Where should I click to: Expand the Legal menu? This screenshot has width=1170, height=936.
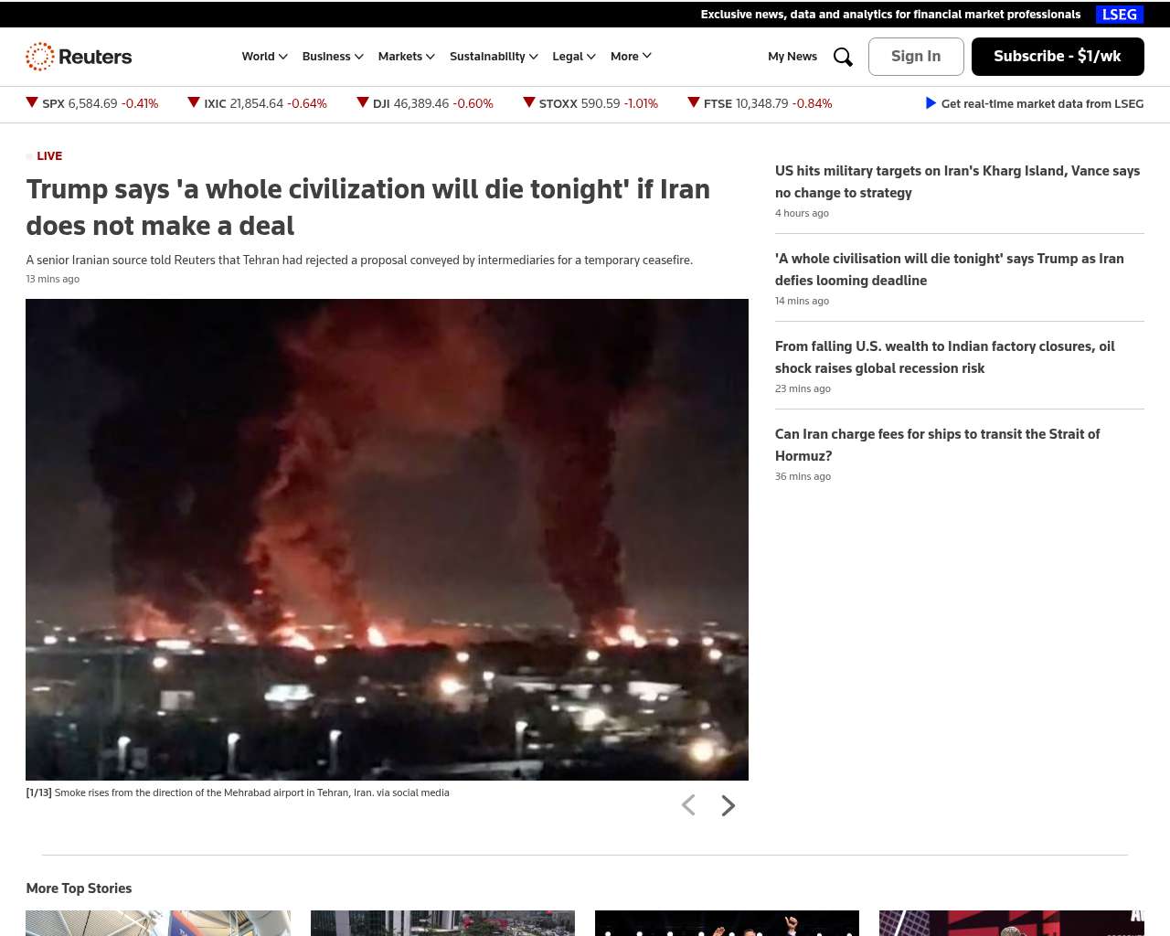(574, 57)
